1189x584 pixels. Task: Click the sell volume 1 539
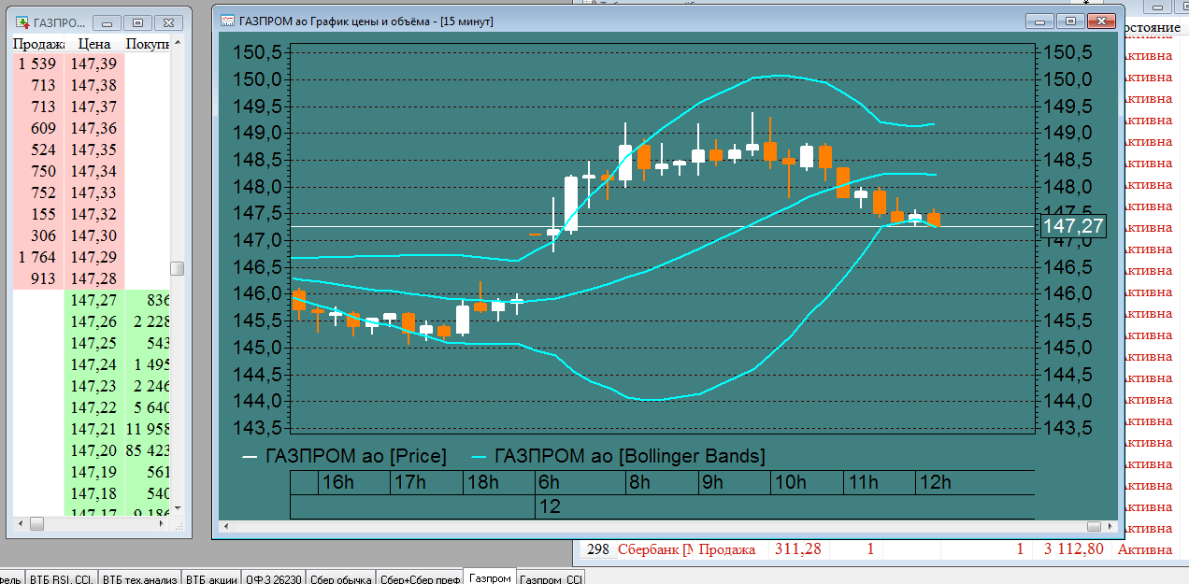point(38,64)
